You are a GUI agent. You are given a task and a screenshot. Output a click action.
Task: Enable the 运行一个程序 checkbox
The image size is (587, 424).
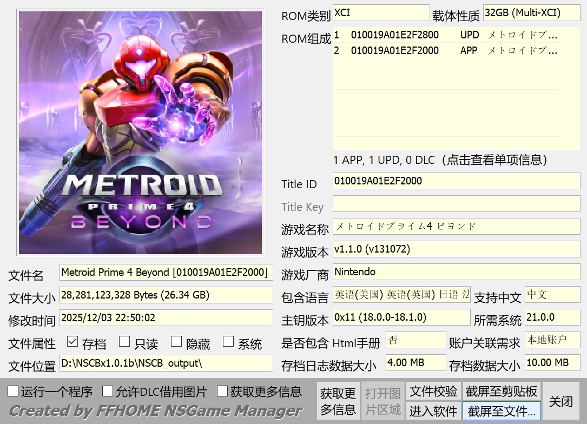click(14, 391)
